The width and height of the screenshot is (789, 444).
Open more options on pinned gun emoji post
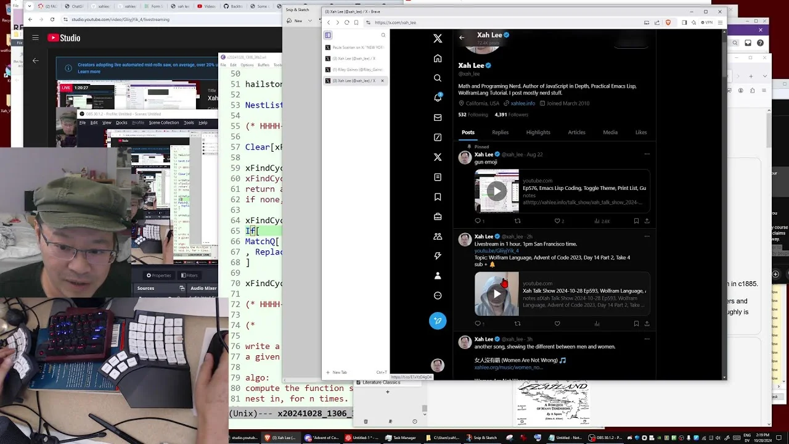click(647, 154)
